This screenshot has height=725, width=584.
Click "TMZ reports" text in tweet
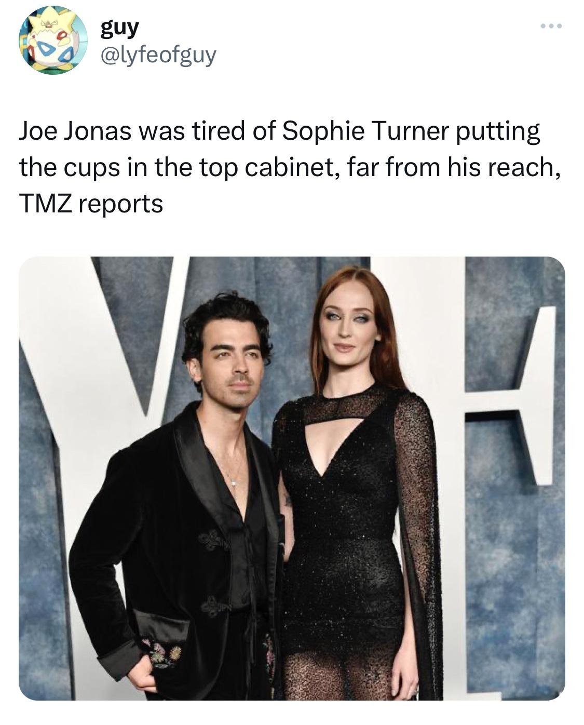coord(91,204)
